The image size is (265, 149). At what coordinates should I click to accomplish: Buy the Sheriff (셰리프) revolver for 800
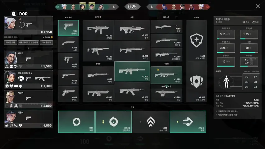[68, 94]
